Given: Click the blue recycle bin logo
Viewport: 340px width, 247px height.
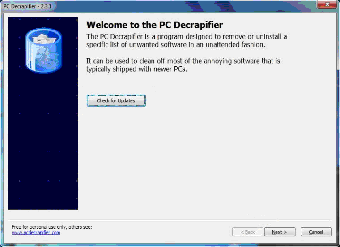Looking at the screenshot, I should click(x=43, y=50).
